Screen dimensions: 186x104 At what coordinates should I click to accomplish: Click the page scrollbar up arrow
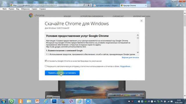(185, 13)
